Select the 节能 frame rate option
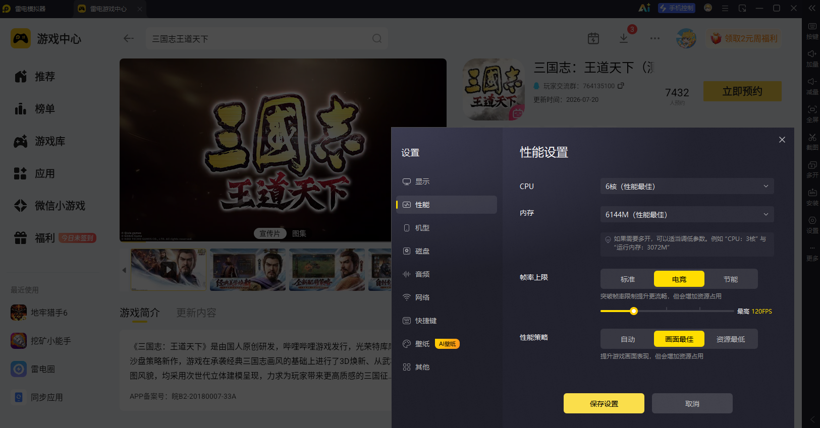 click(731, 279)
